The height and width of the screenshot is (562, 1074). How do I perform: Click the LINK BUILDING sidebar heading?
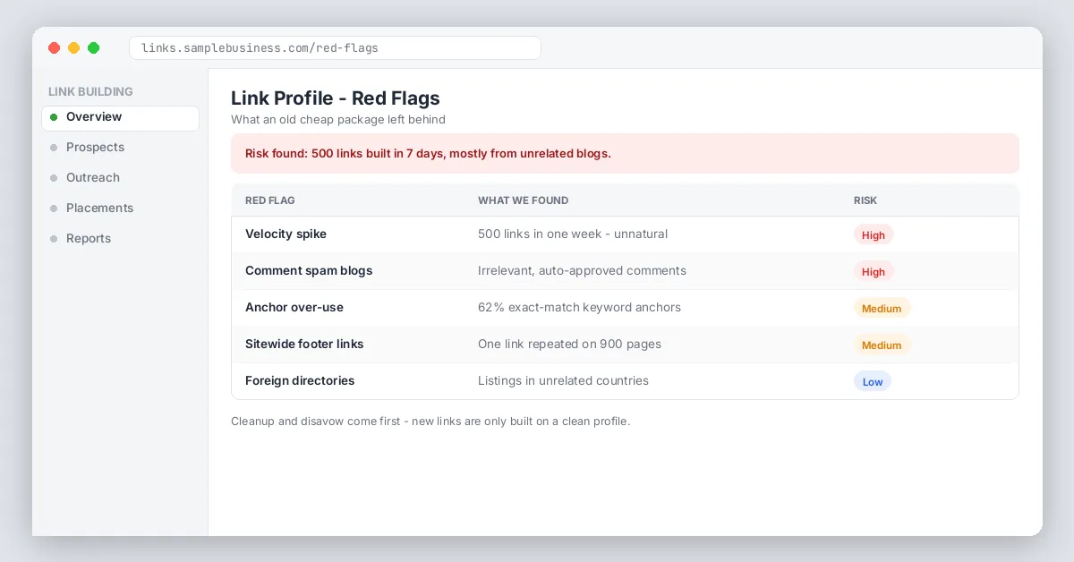90,91
